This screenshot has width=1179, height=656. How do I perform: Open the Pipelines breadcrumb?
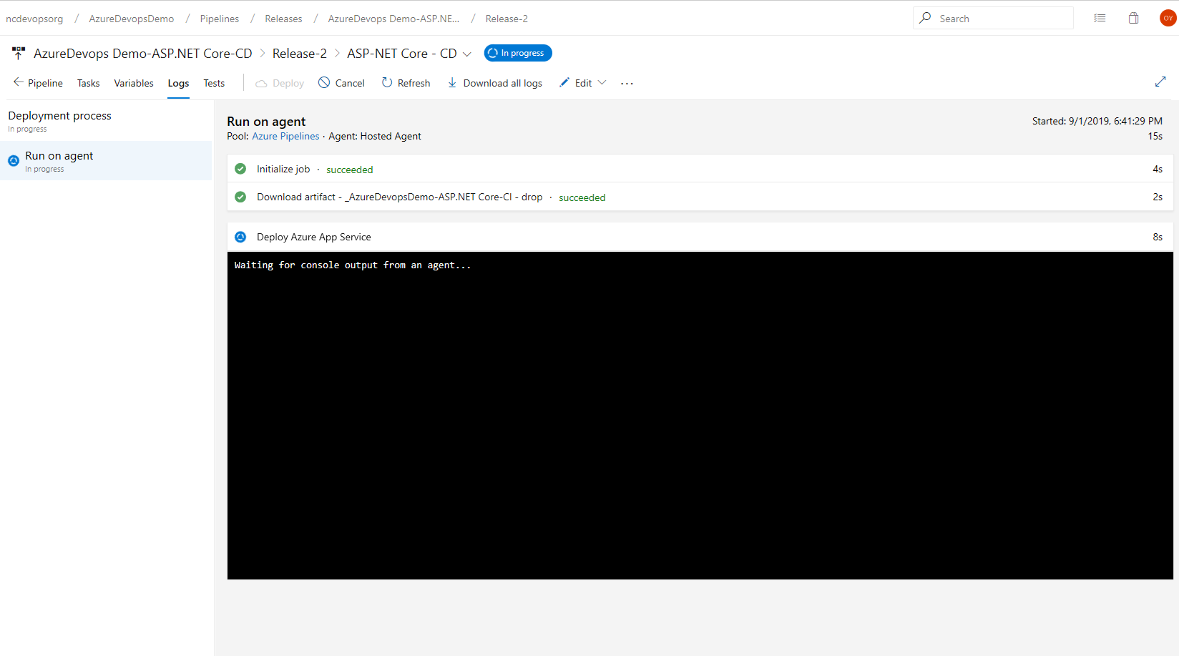[220, 19]
